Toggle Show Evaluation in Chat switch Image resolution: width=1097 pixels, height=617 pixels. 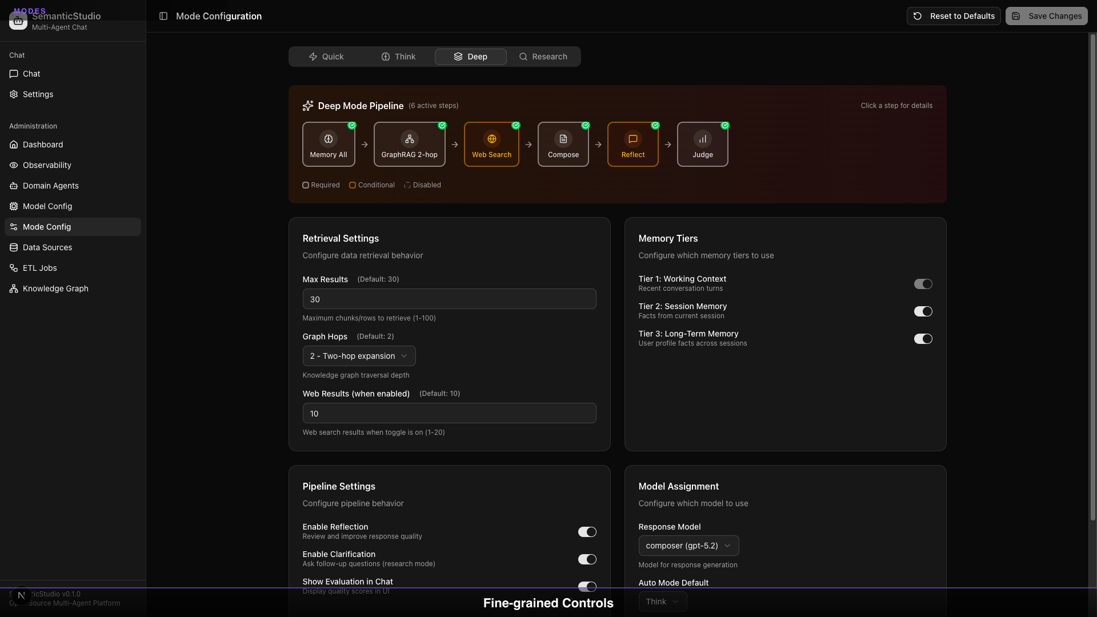click(587, 587)
